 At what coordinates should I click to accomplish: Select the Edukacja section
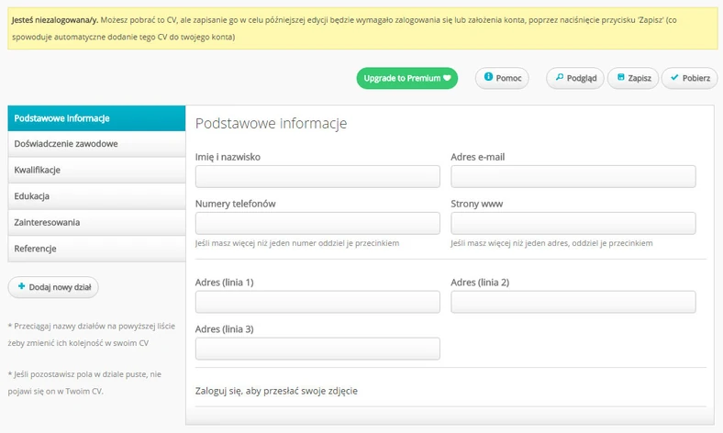(x=32, y=196)
